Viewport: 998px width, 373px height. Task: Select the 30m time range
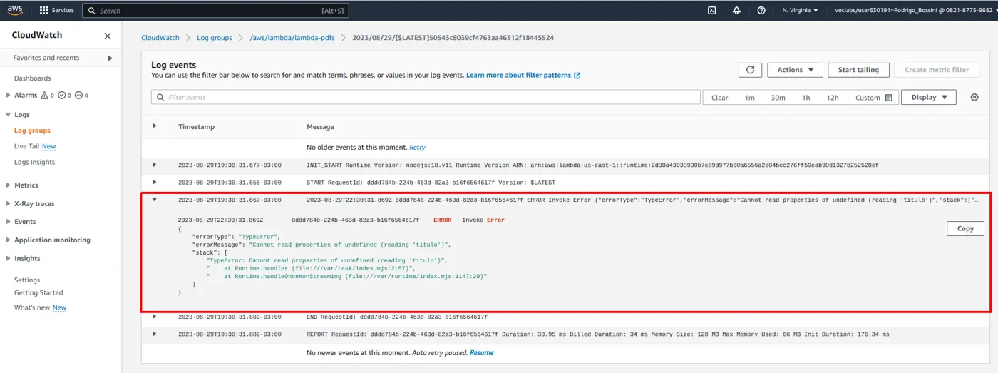778,98
